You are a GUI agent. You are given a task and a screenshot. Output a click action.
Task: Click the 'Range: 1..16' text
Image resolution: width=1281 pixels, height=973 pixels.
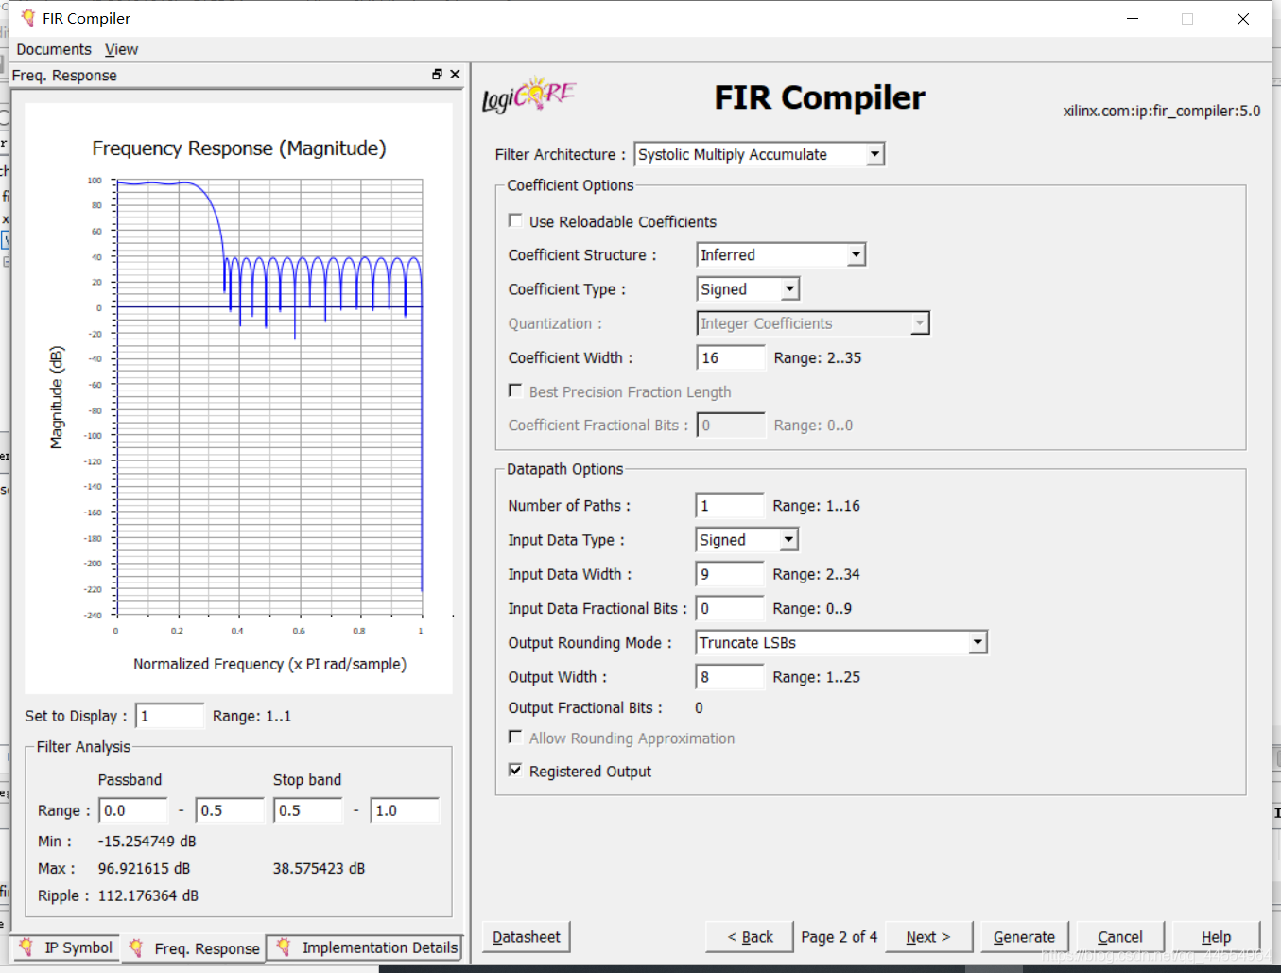coord(816,506)
